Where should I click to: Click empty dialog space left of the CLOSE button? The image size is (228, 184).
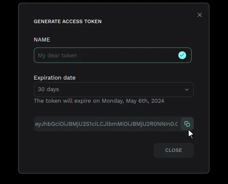pos(93,150)
